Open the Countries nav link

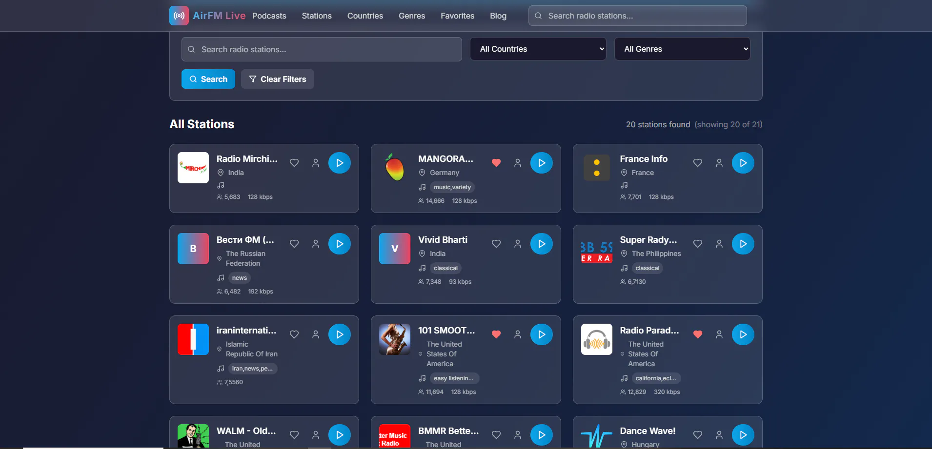[365, 16]
